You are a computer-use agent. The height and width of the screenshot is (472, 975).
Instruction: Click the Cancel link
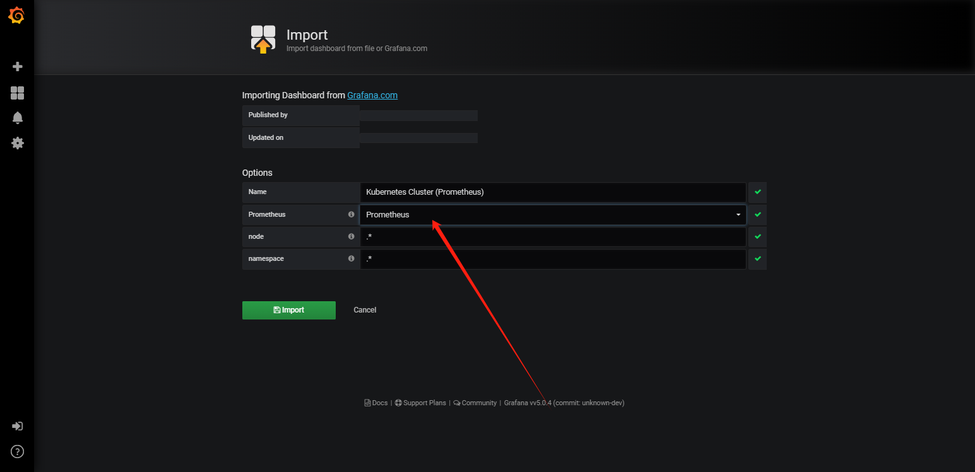coord(365,310)
